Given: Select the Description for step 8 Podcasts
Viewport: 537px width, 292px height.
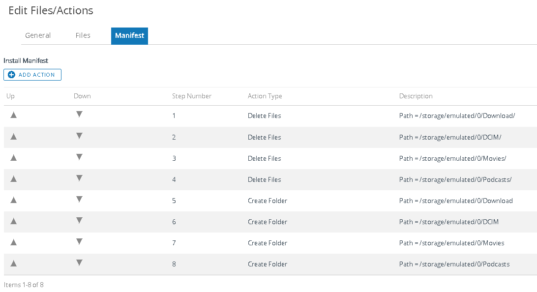Looking at the screenshot, I should (x=454, y=263).
